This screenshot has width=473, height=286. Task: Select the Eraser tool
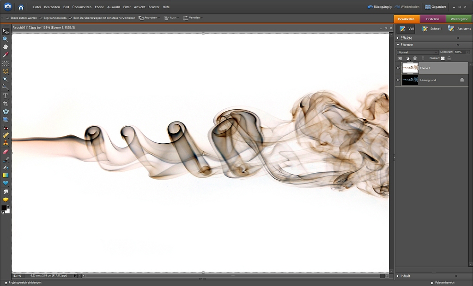coord(6,152)
